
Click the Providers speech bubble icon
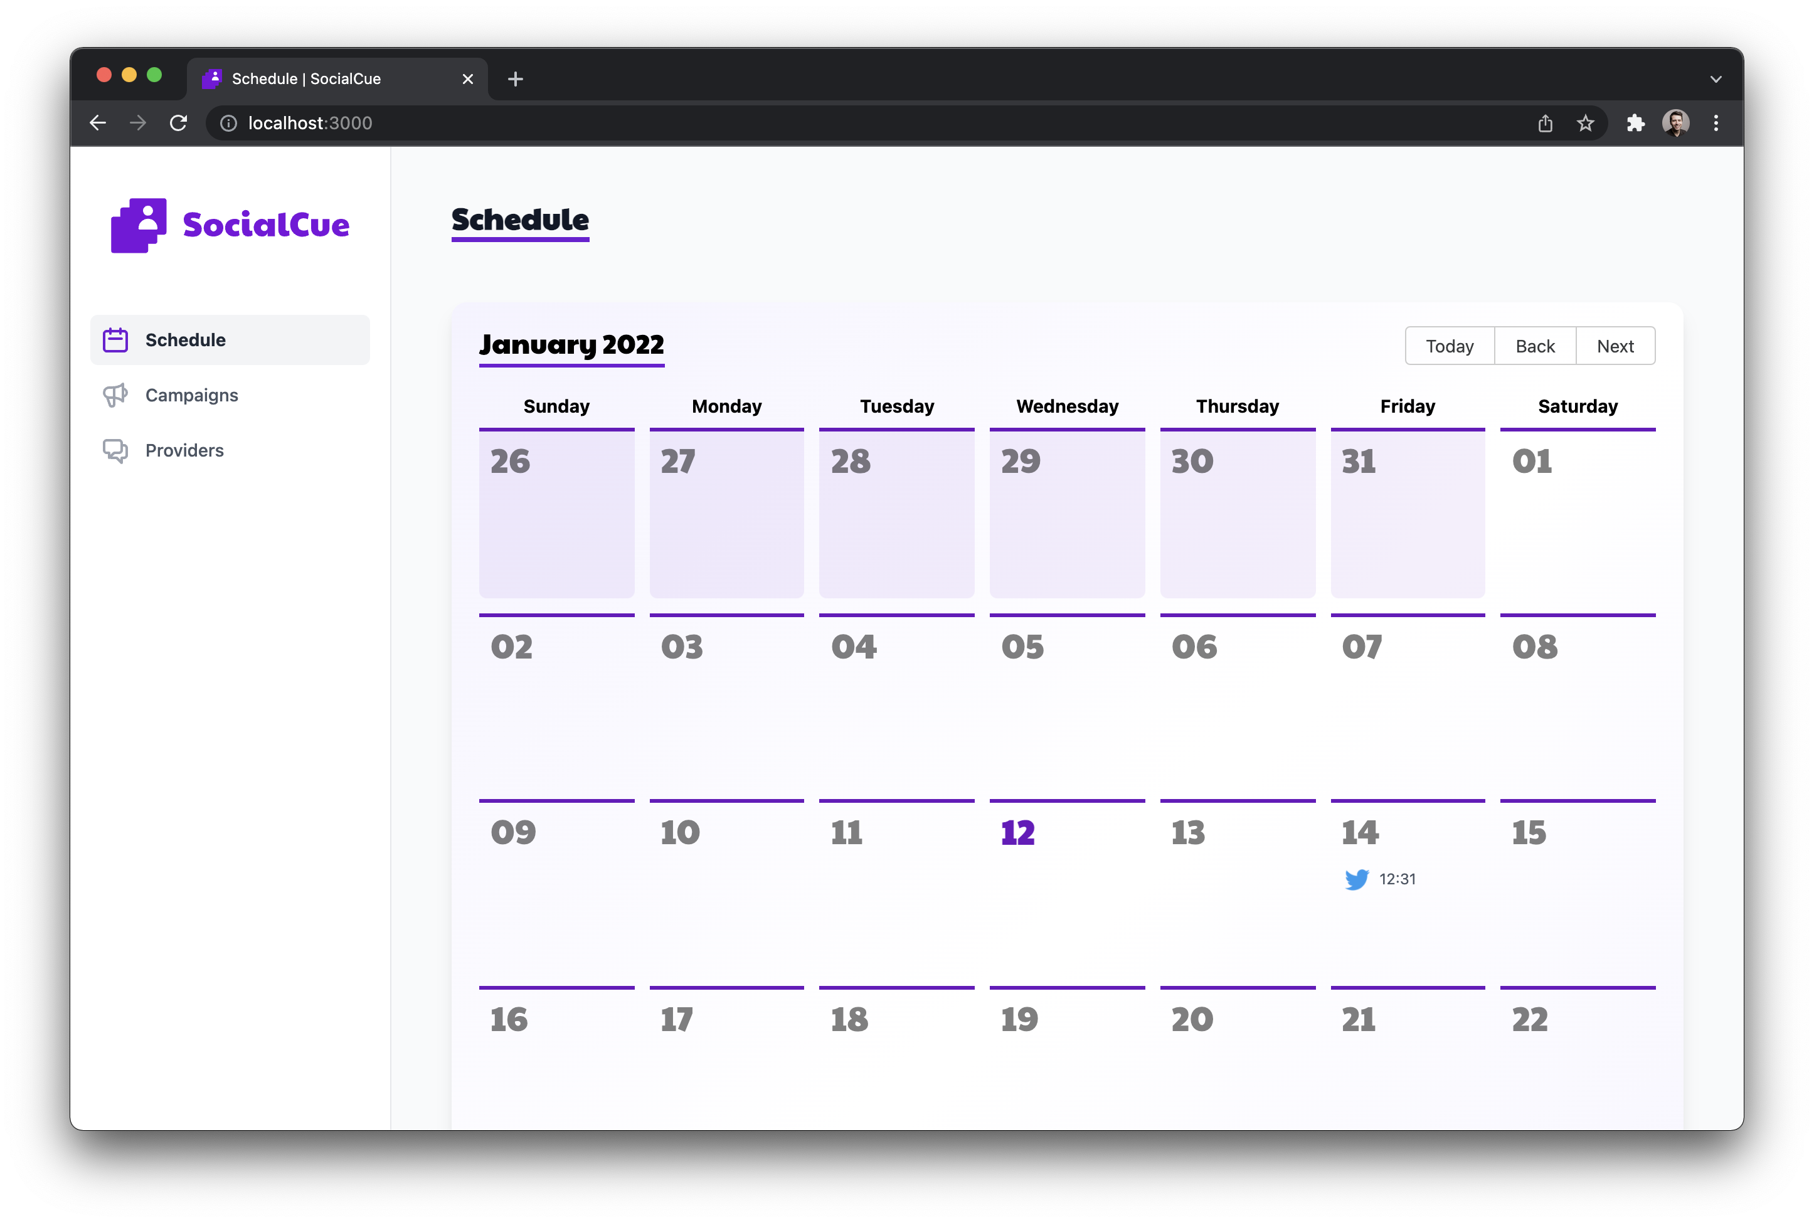[115, 450]
